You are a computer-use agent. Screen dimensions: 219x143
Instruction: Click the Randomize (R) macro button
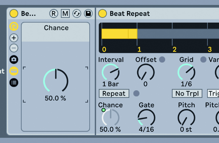(54, 14)
